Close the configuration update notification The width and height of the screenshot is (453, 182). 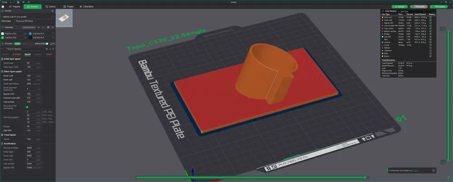tap(434, 170)
